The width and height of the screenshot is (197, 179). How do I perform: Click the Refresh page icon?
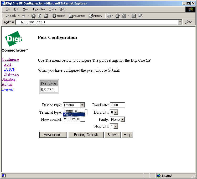(x=39, y=16)
